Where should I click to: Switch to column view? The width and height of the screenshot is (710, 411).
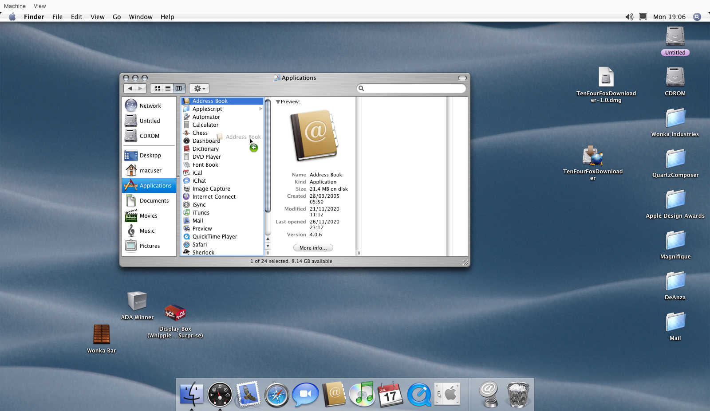(179, 88)
